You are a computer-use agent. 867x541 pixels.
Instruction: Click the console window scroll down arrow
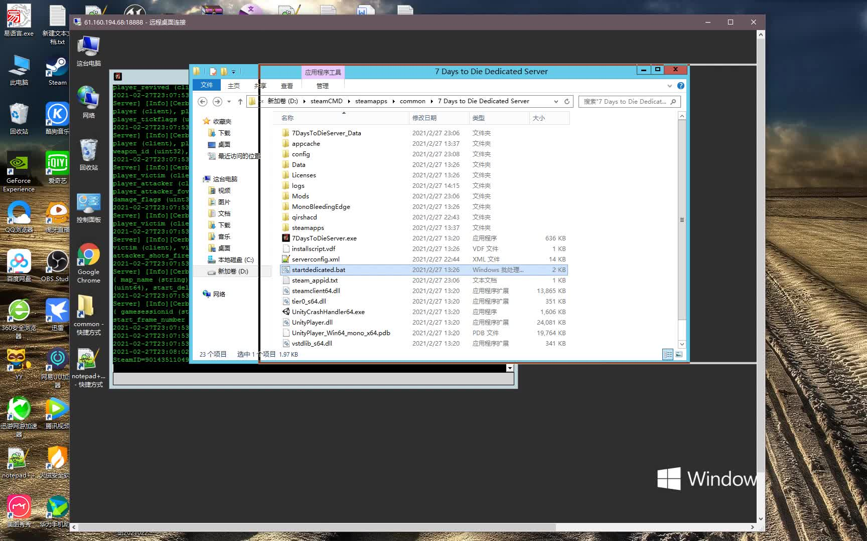(510, 368)
